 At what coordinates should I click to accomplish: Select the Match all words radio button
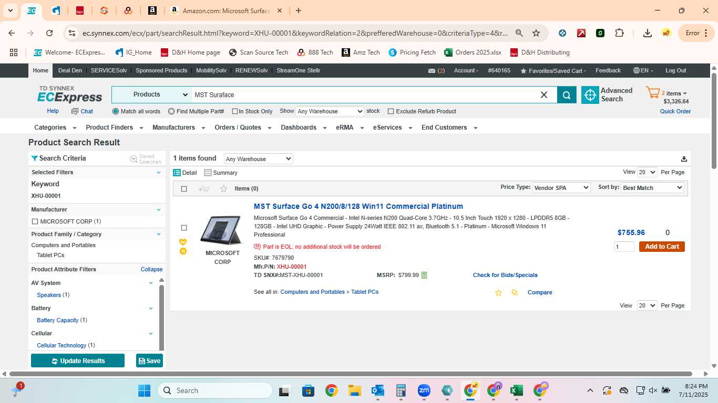click(116, 111)
